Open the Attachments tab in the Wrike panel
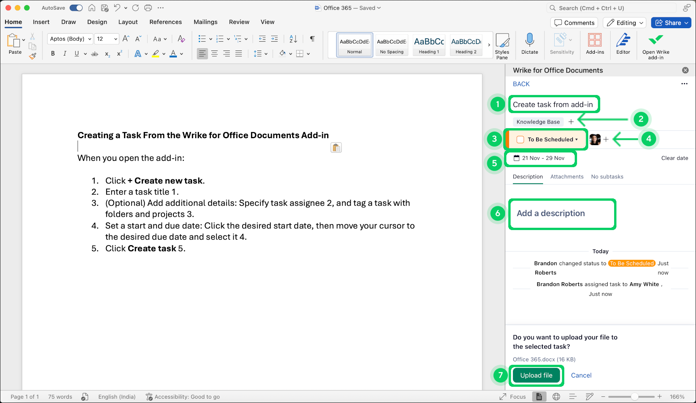This screenshot has height=403, width=696. (x=567, y=176)
